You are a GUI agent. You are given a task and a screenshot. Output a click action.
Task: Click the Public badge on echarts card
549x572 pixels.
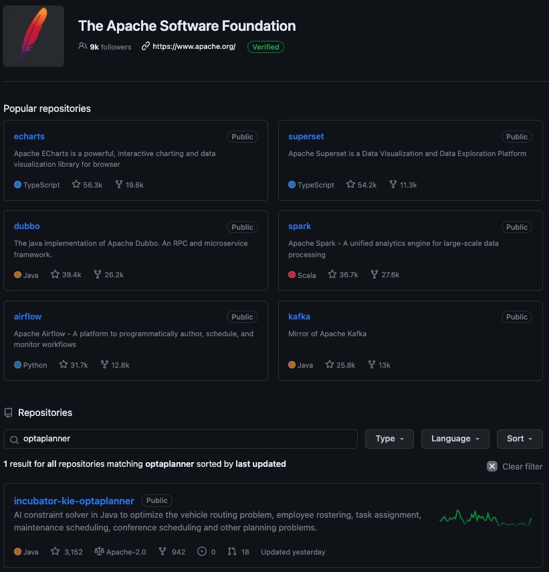[242, 137]
